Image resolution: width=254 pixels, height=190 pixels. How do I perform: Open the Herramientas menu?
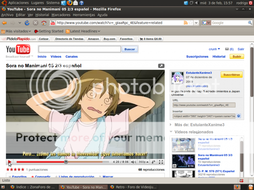84,15
